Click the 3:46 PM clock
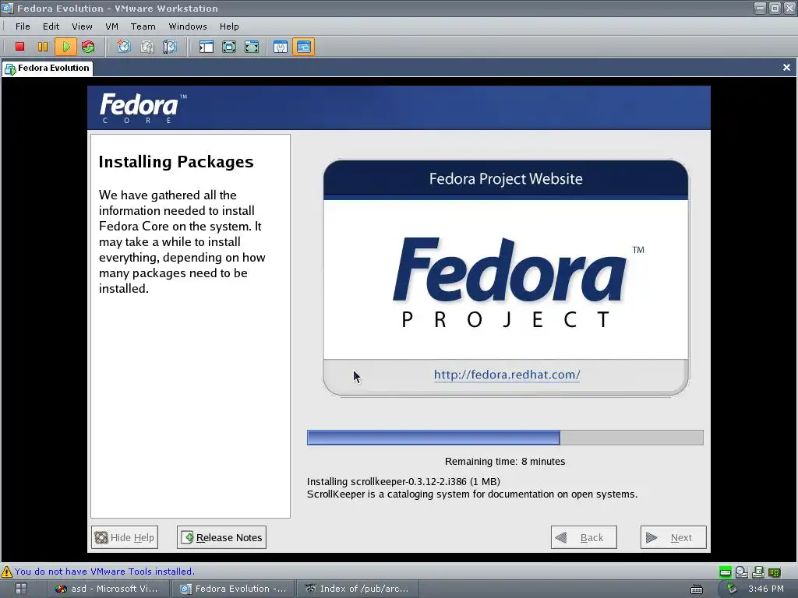The height and width of the screenshot is (598, 798). [766, 589]
